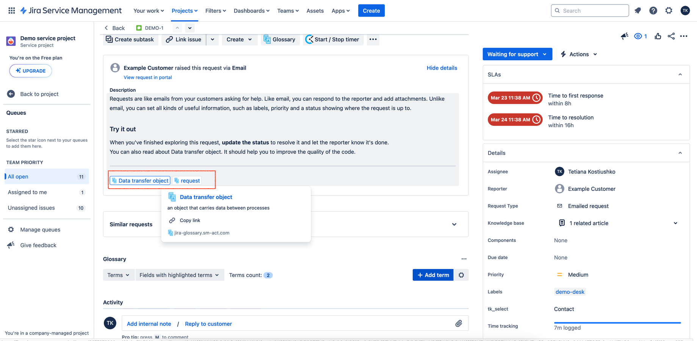Open the Teams menu
Viewport: 697px width, 341px height.
click(x=288, y=11)
